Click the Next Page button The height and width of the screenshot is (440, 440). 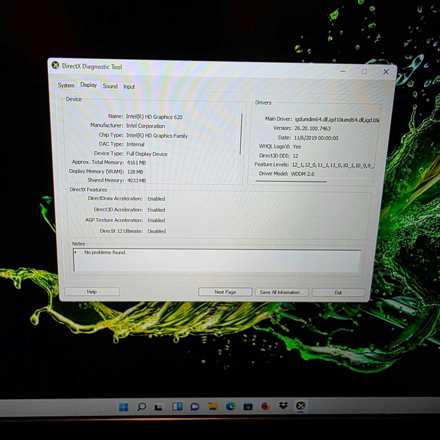coord(225,292)
